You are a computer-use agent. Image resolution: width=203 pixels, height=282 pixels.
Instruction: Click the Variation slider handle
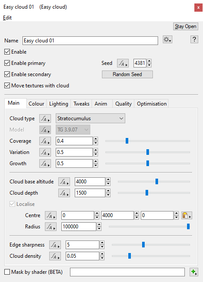click(148, 152)
